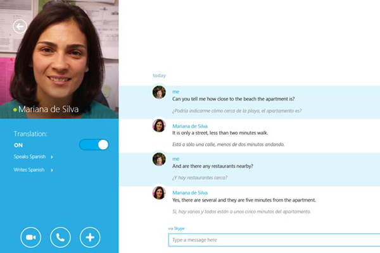Click my avatar beside the beach question
This screenshot has height=253, width=380.
[x=159, y=92]
